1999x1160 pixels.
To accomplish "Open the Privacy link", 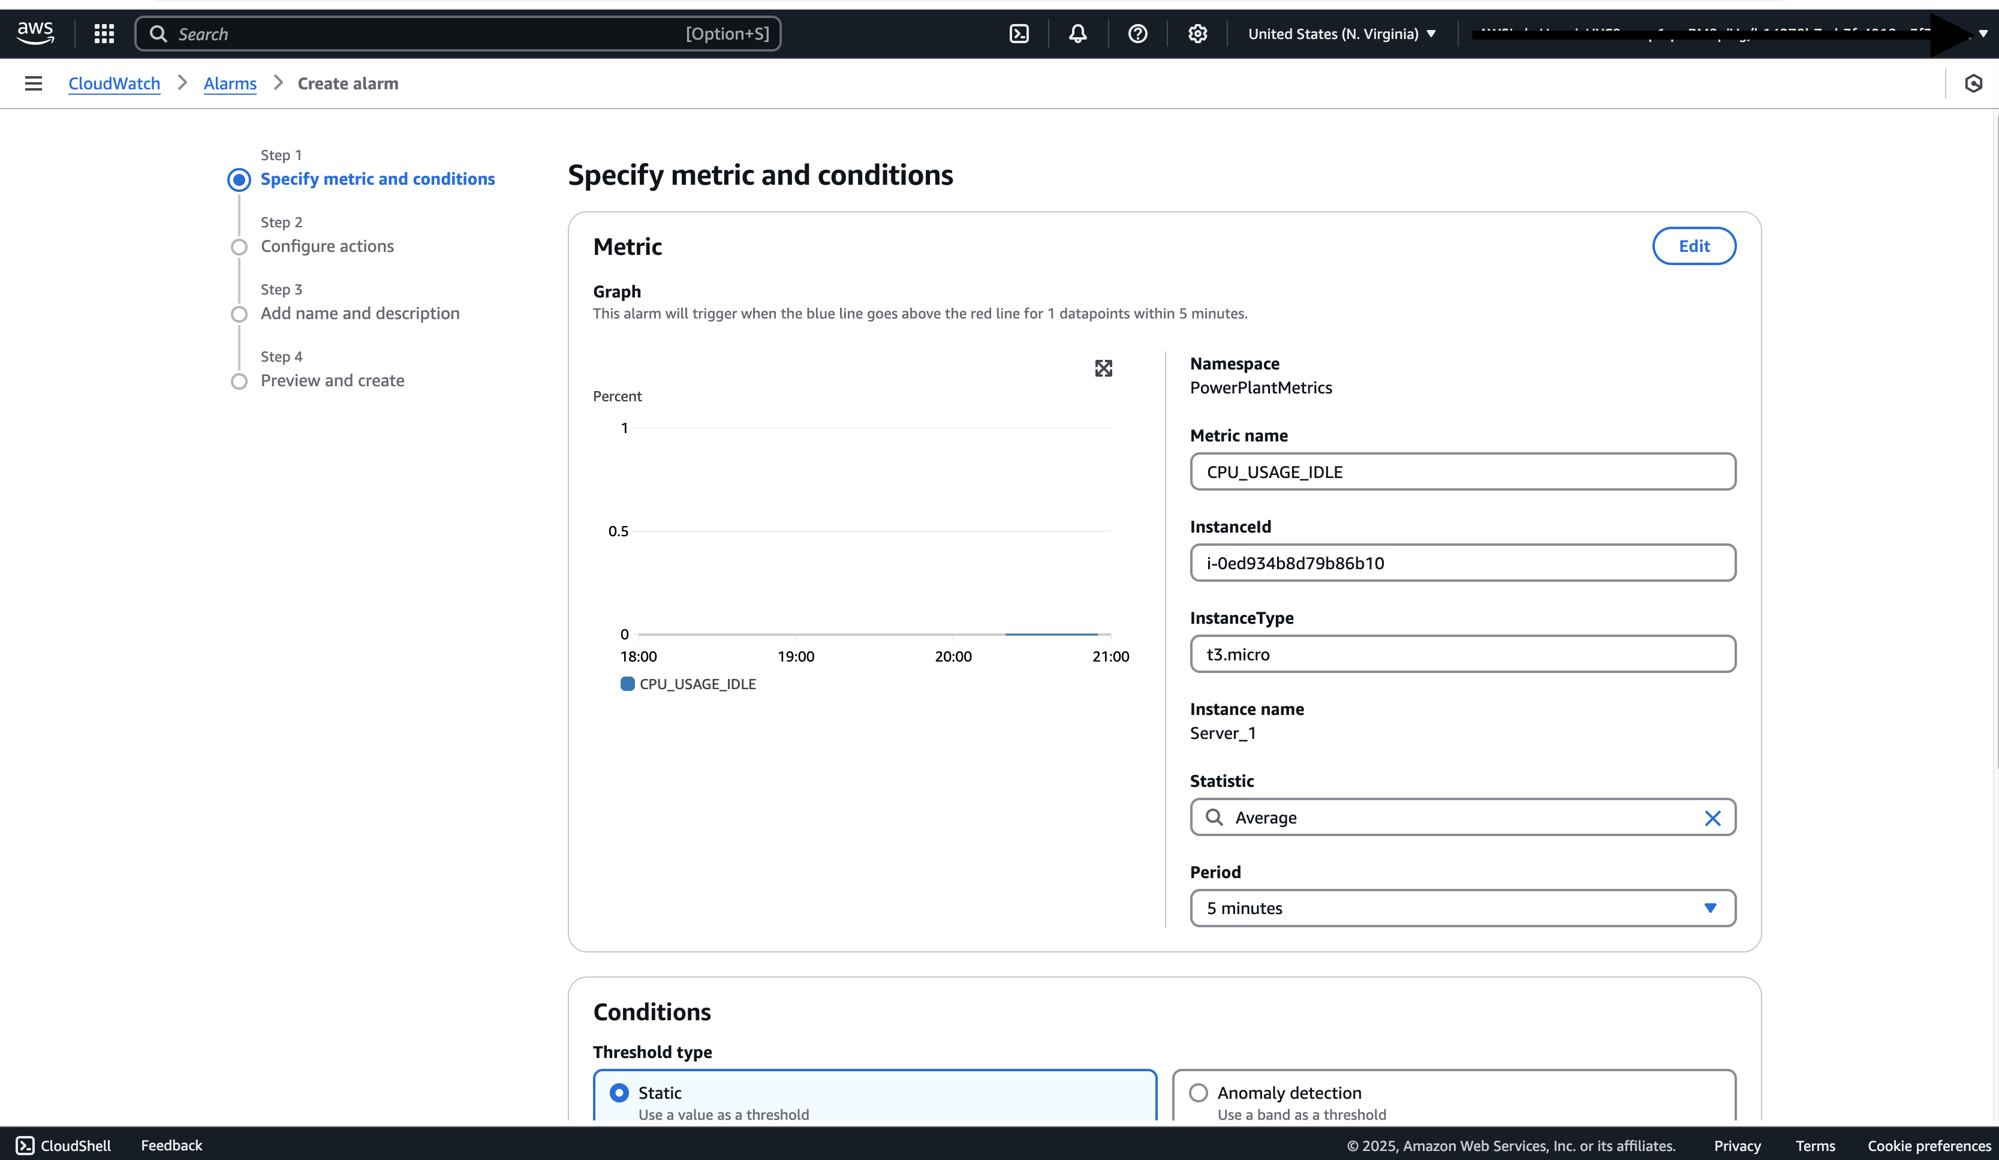I will point(1737,1146).
